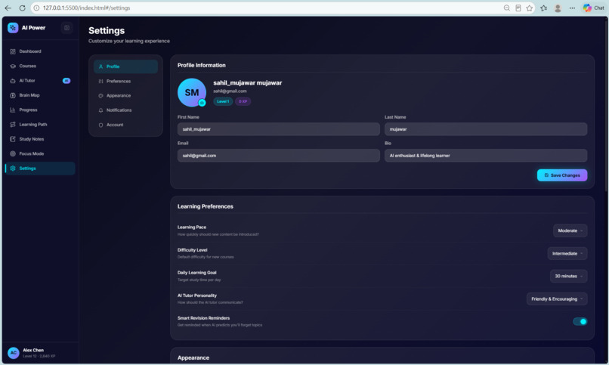Click the Dashboard grid icon
Viewport: 609px width, 365px height.
click(13, 51)
